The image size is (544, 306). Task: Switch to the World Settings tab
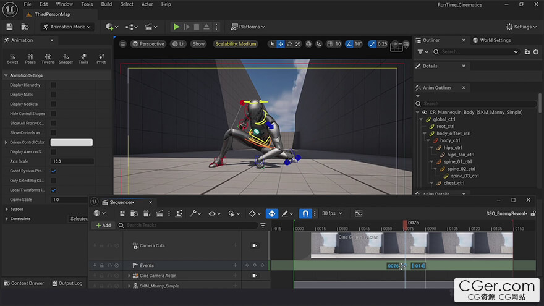[495, 40]
